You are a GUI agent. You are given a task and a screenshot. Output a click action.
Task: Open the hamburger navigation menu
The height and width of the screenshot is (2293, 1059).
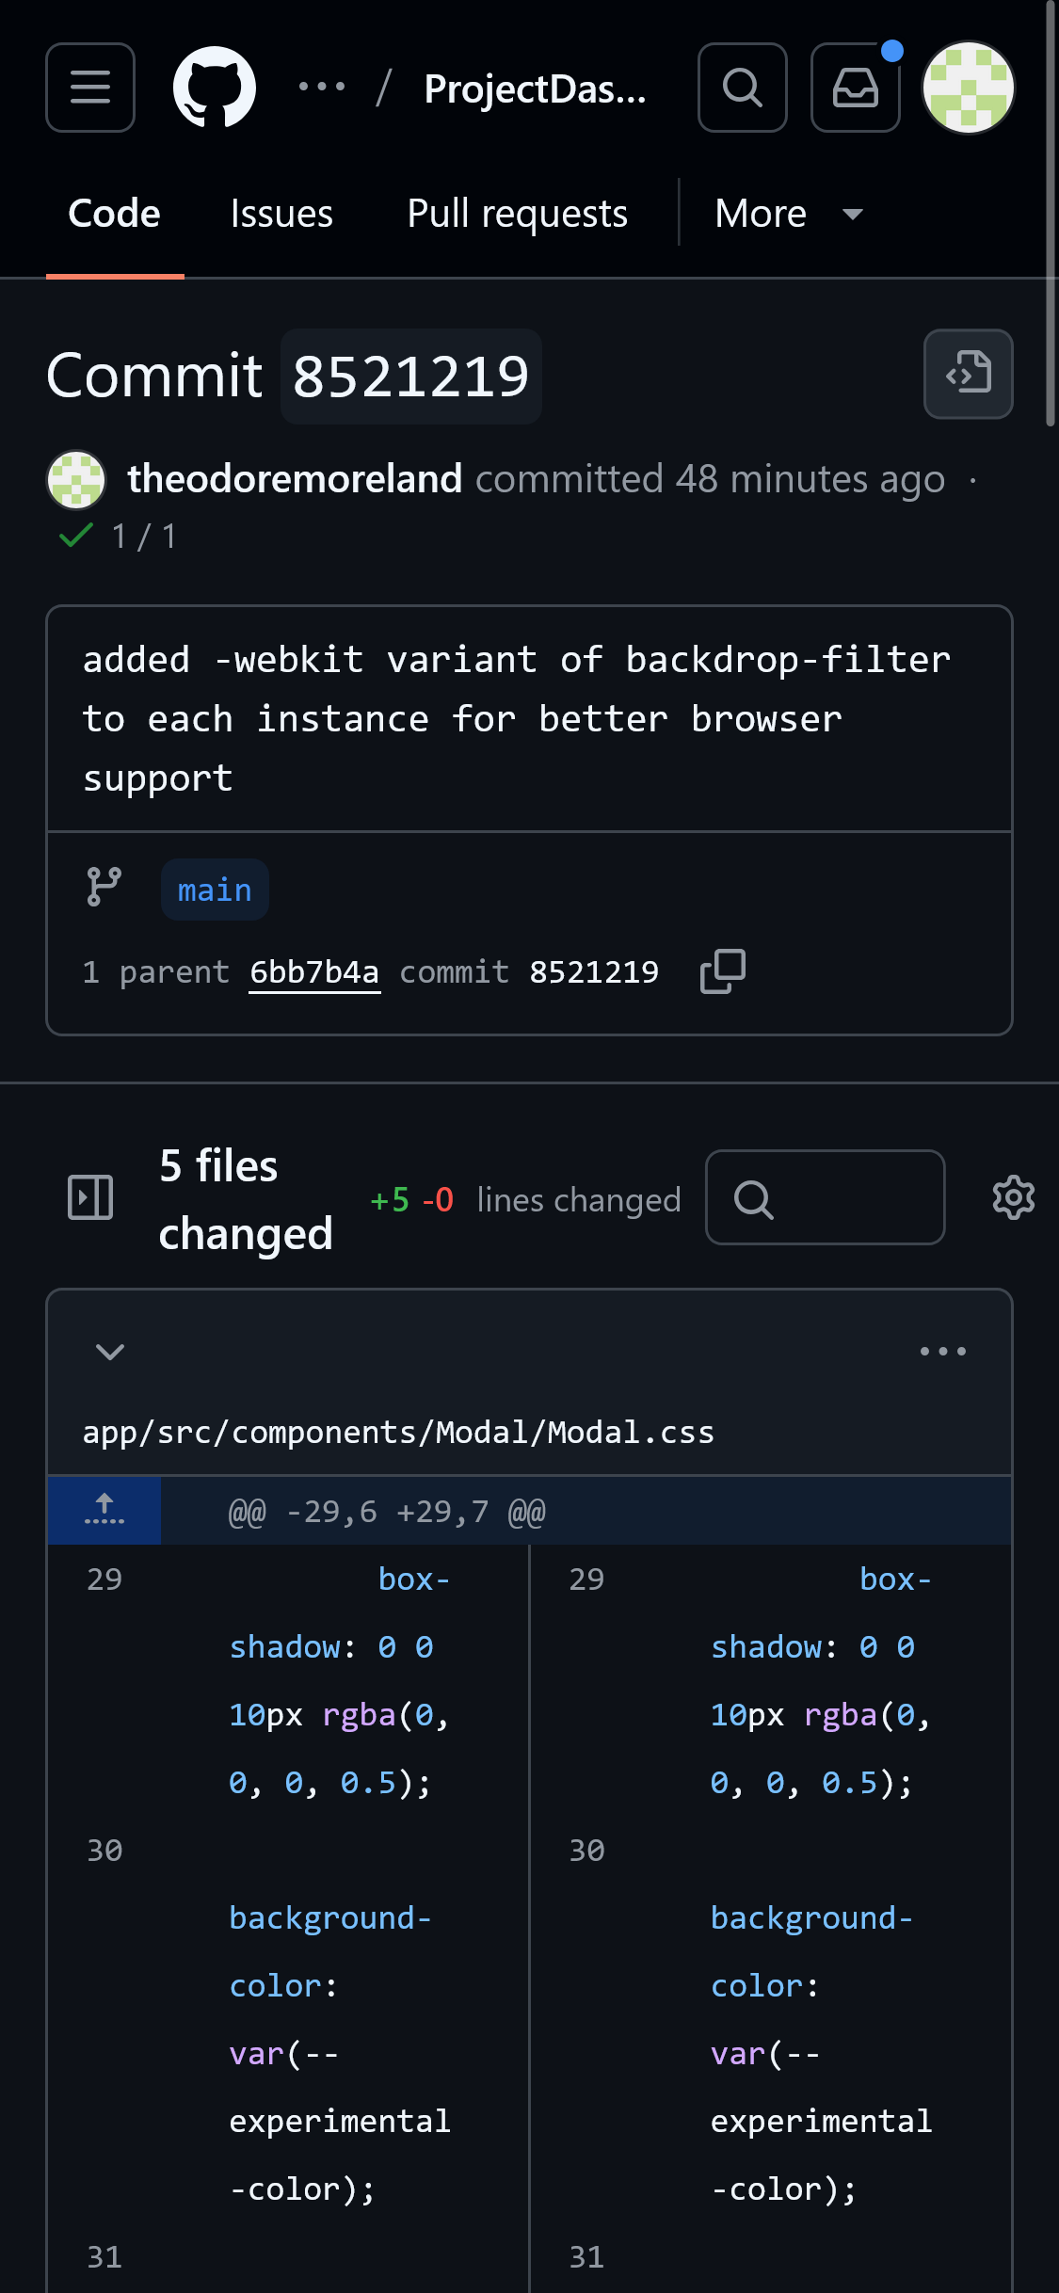coord(90,88)
